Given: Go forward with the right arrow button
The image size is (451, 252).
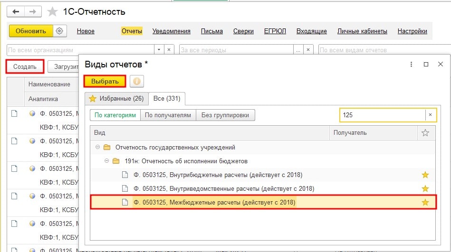Looking at the screenshot, I should click(x=33, y=12).
